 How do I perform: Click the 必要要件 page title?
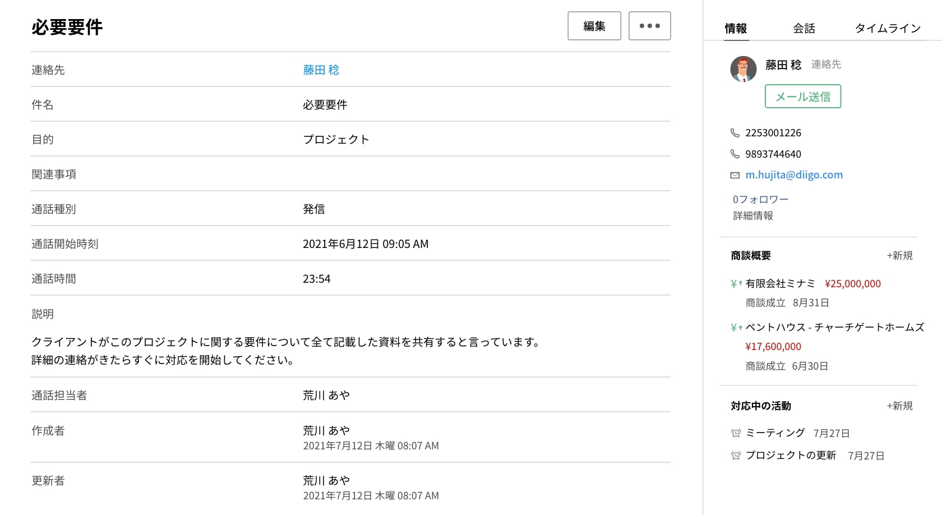coord(67,27)
